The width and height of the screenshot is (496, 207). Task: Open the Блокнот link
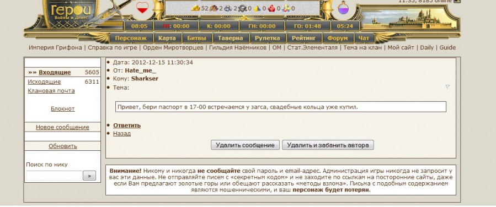63,109
